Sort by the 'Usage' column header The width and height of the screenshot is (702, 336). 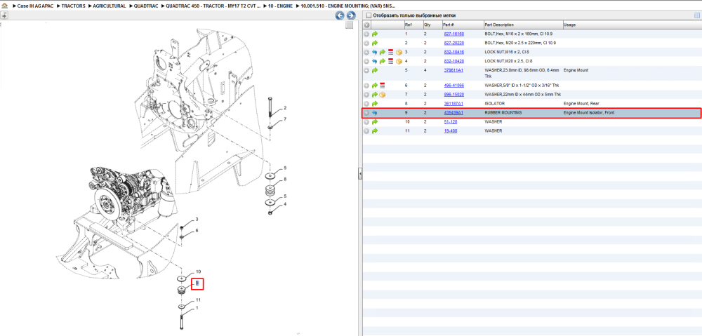632,25
